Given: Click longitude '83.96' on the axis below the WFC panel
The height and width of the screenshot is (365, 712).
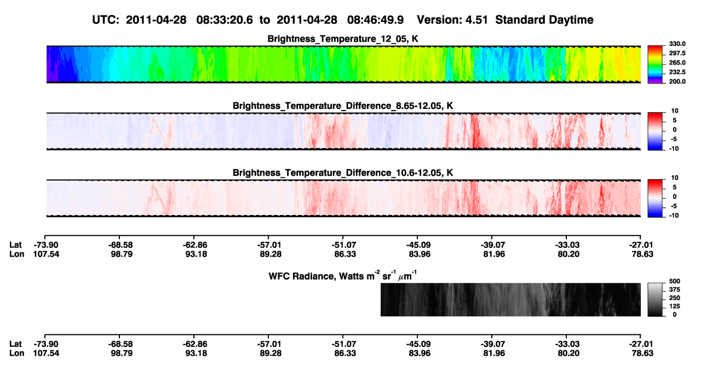Looking at the screenshot, I should 418,354.
